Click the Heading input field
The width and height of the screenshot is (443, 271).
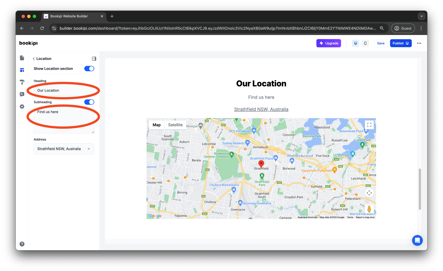pos(64,90)
